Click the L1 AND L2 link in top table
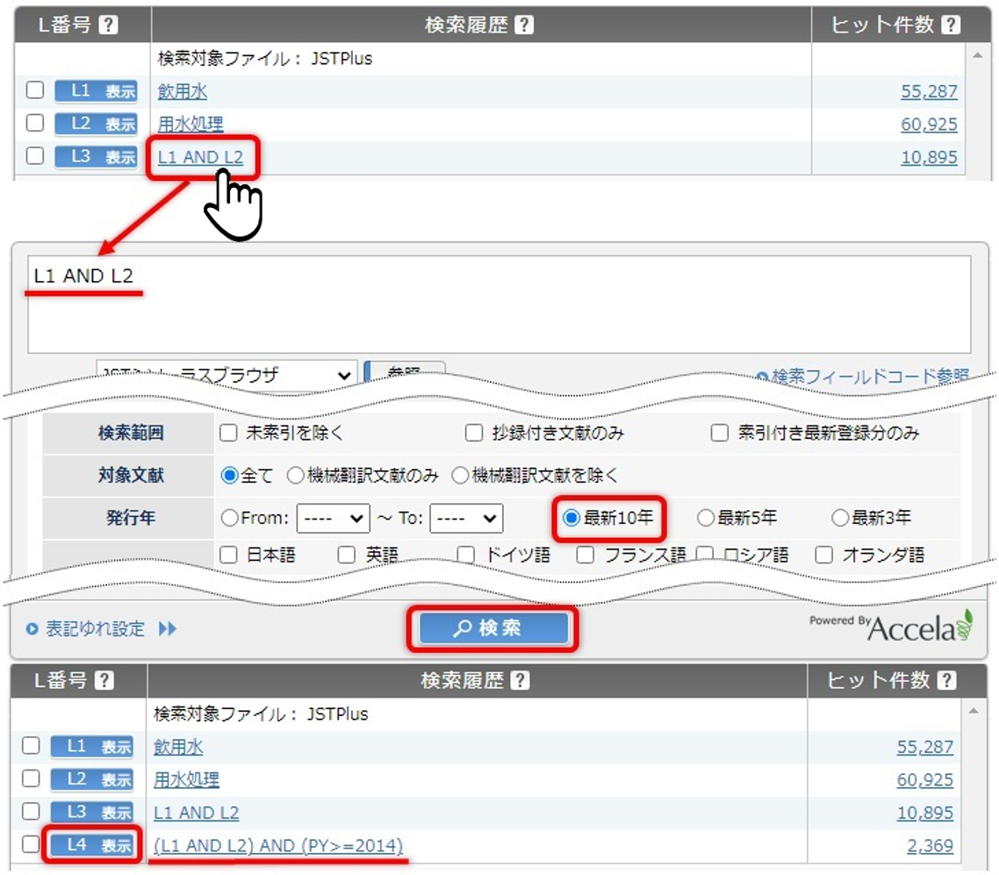999x875 pixels. (x=200, y=157)
